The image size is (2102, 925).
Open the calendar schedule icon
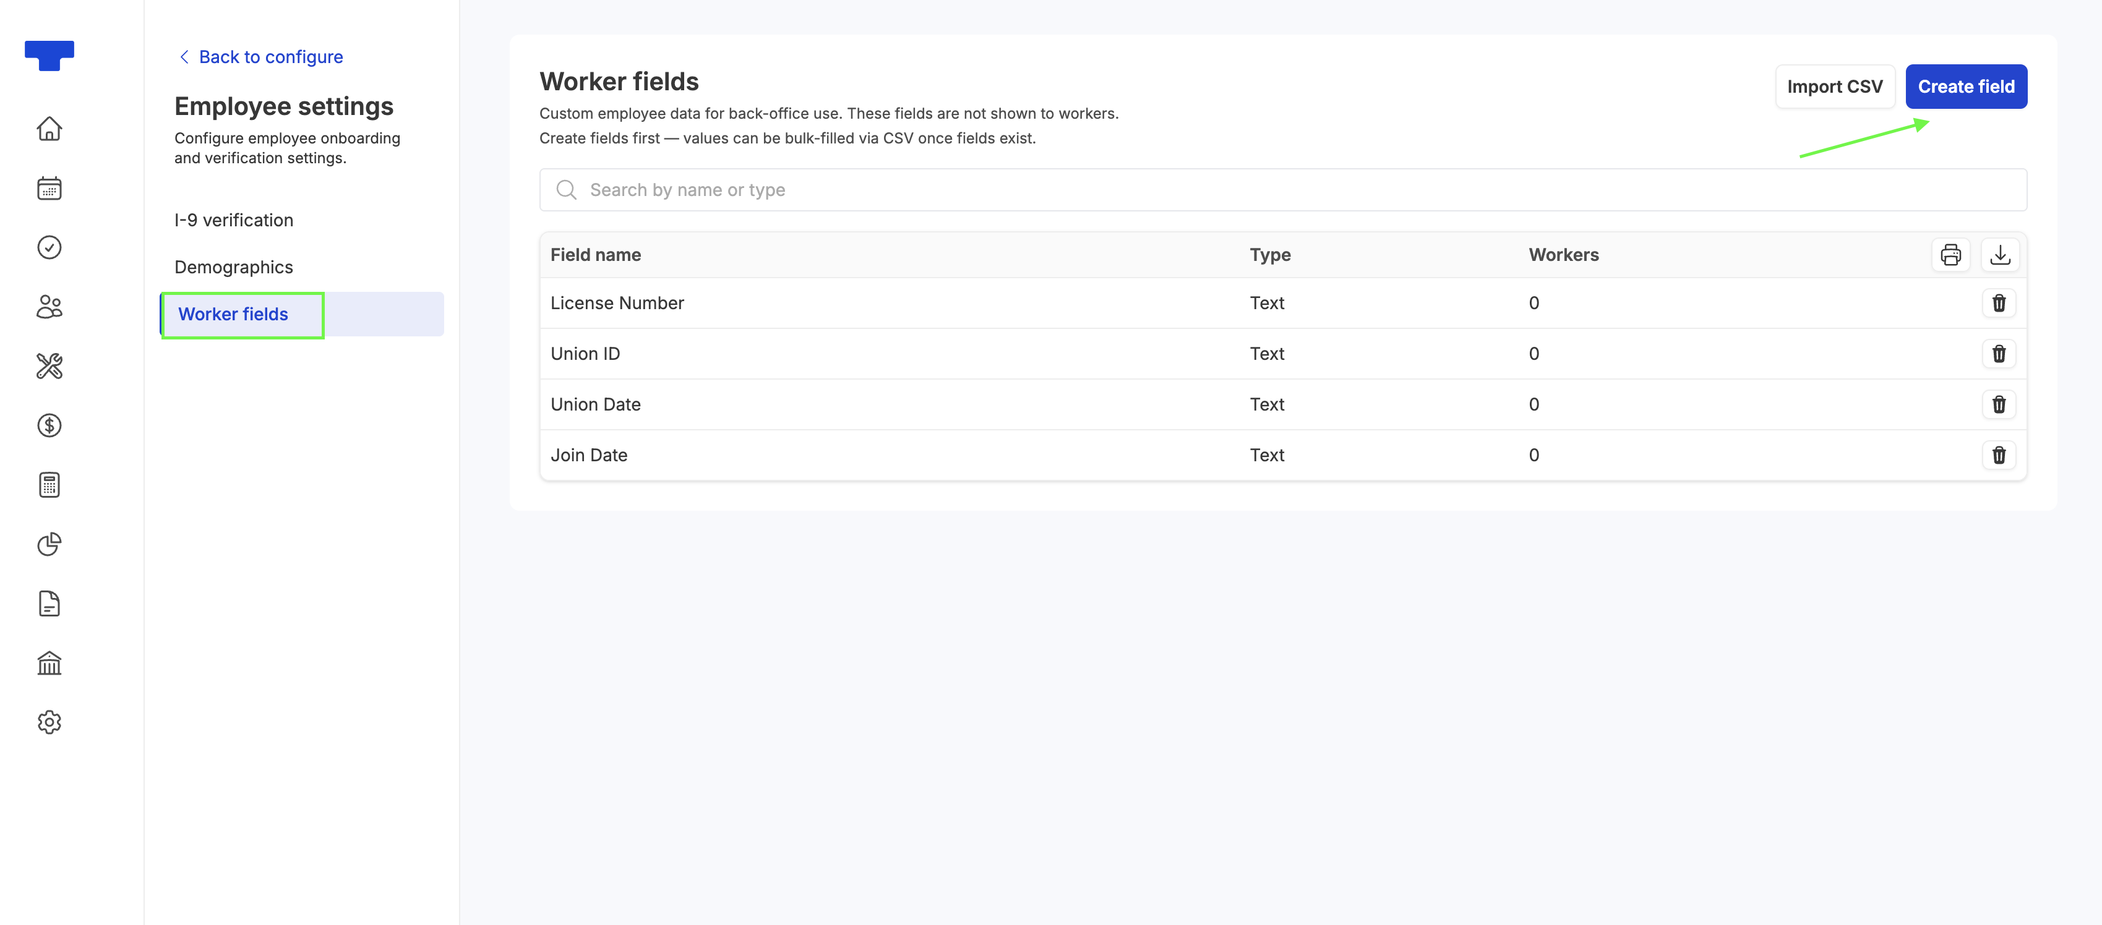pos(49,189)
